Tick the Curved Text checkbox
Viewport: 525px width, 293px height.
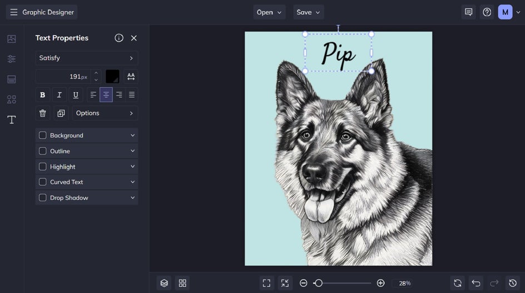point(43,182)
